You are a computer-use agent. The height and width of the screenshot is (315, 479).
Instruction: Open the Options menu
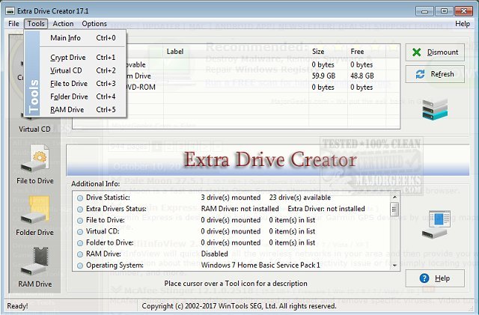94,23
